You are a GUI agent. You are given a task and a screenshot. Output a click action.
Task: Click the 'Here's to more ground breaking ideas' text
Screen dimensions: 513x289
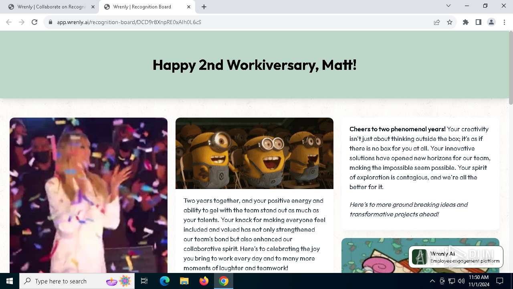(x=408, y=209)
